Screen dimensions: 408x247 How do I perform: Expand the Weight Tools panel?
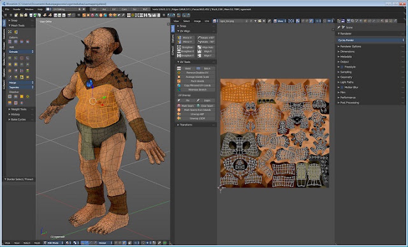[x=18, y=109]
